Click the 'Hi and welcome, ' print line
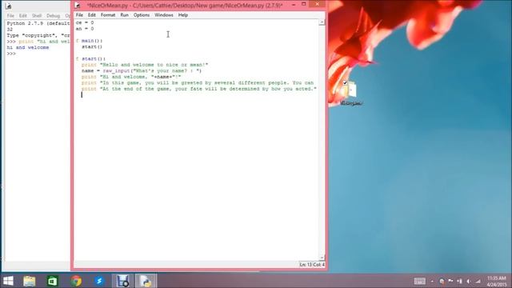 pos(131,77)
